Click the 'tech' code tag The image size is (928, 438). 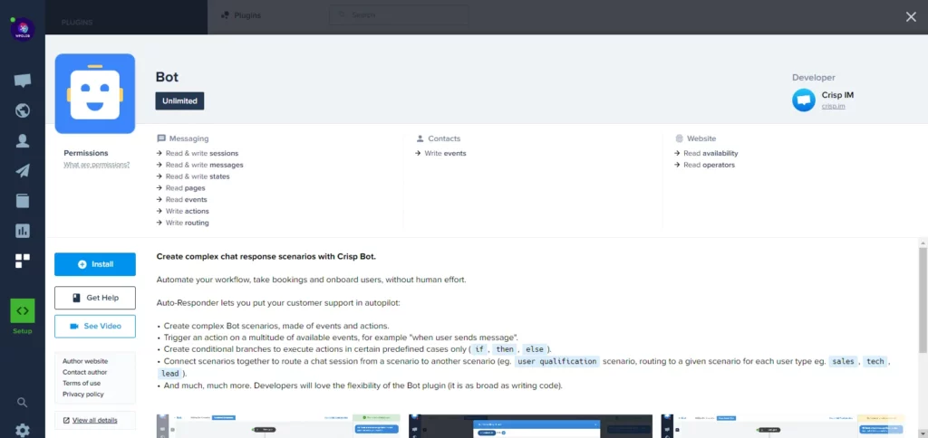click(875, 361)
